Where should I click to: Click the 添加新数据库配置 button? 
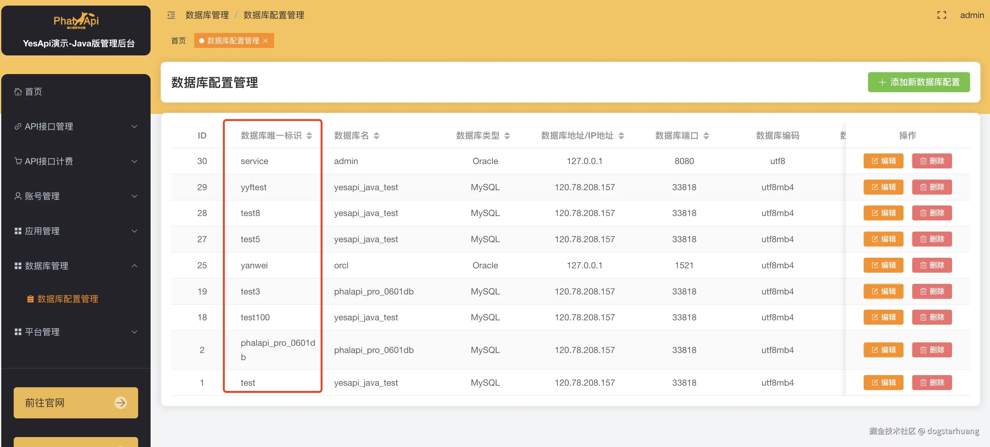918,82
